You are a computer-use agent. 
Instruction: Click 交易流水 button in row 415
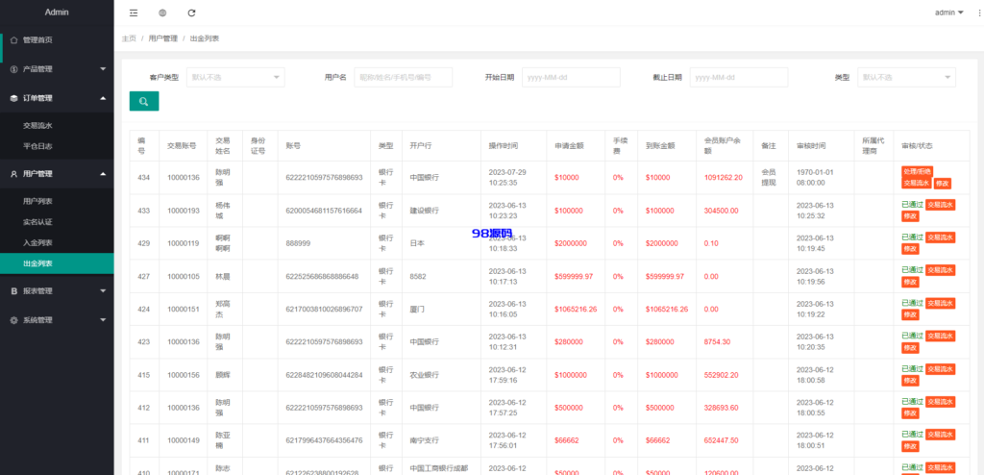pos(940,369)
